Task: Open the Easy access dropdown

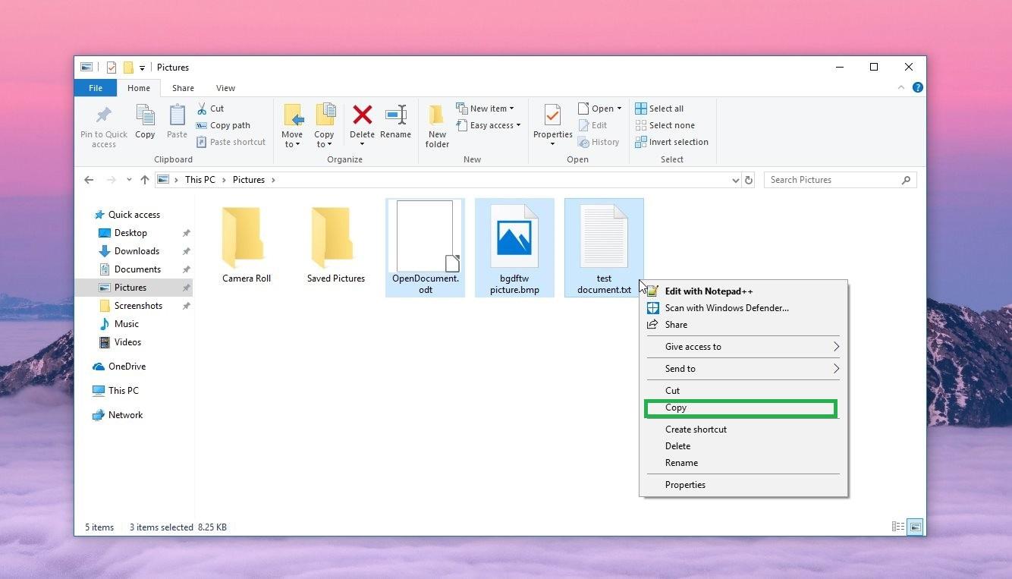Action: tap(489, 125)
